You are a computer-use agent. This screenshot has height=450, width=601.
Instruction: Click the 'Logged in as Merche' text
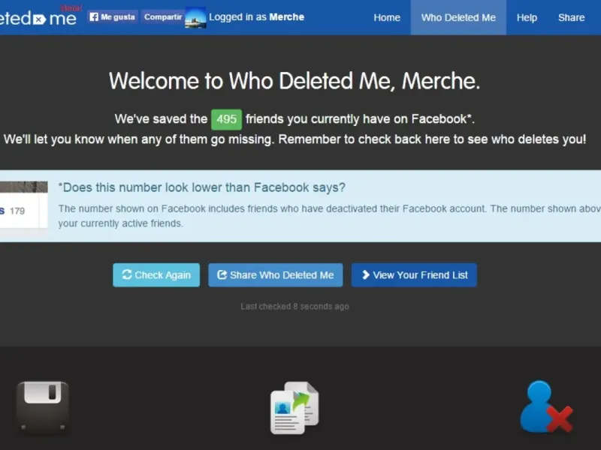click(256, 17)
